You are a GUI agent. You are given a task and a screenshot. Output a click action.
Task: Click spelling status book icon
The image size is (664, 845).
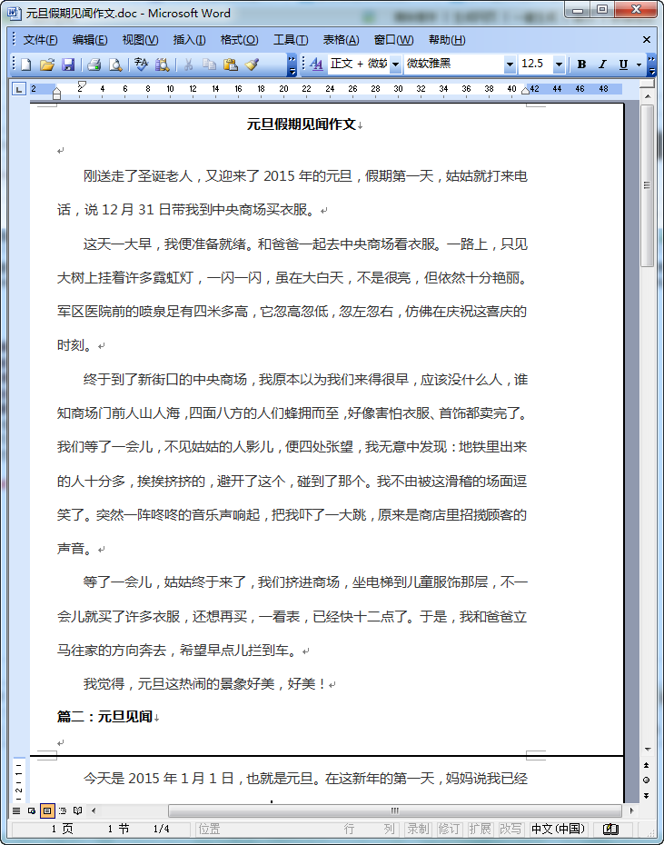[x=610, y=829]
